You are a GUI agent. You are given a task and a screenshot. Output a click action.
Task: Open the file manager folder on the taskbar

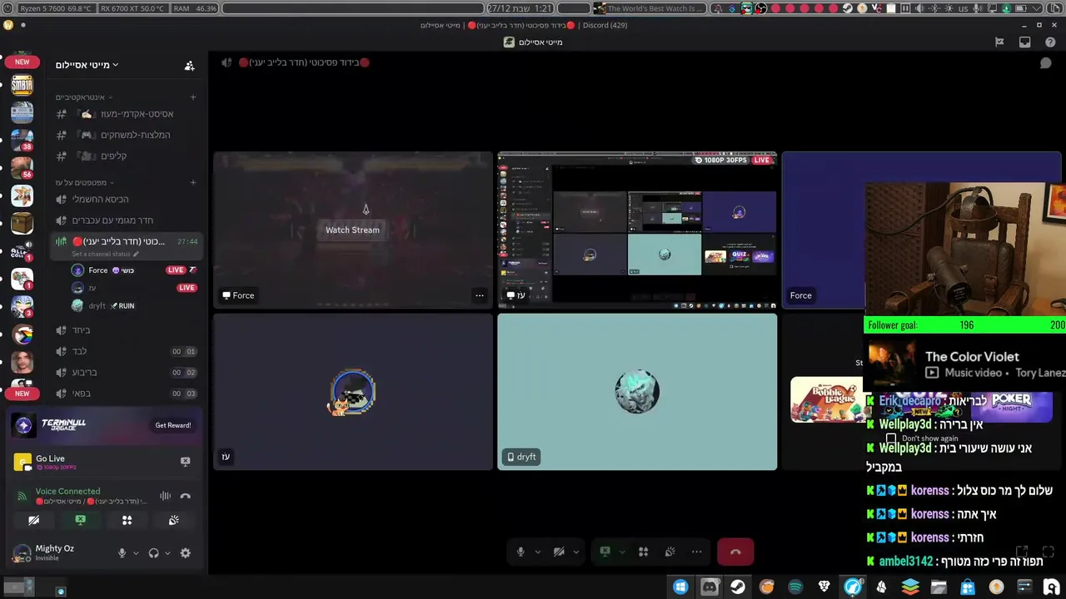[939, 587]
